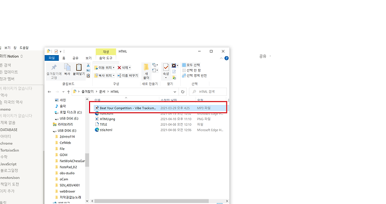Select Pictures (사진) in navigation pane
386x204 pixels.
pos(60,100)
